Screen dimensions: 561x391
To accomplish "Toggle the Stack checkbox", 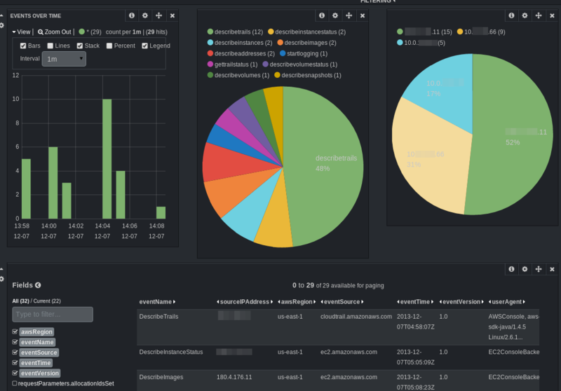I will click(x=80, y=46).
